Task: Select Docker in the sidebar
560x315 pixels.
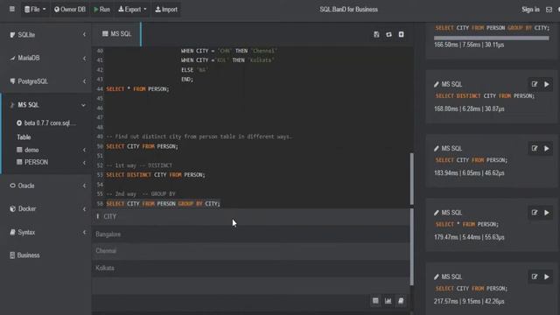Action: [x=27, y=208]
